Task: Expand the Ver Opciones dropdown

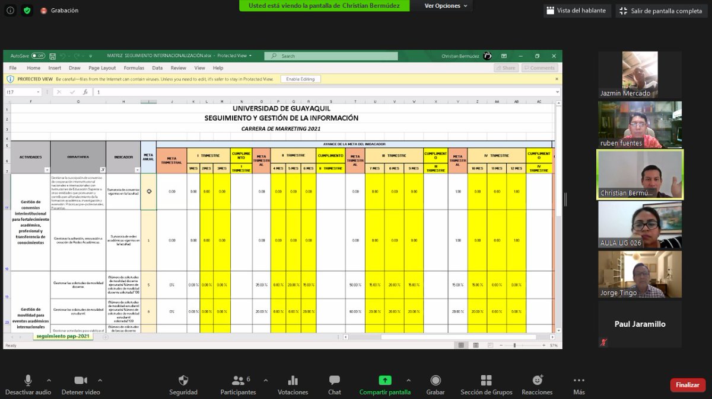Action: pos(447,6)
